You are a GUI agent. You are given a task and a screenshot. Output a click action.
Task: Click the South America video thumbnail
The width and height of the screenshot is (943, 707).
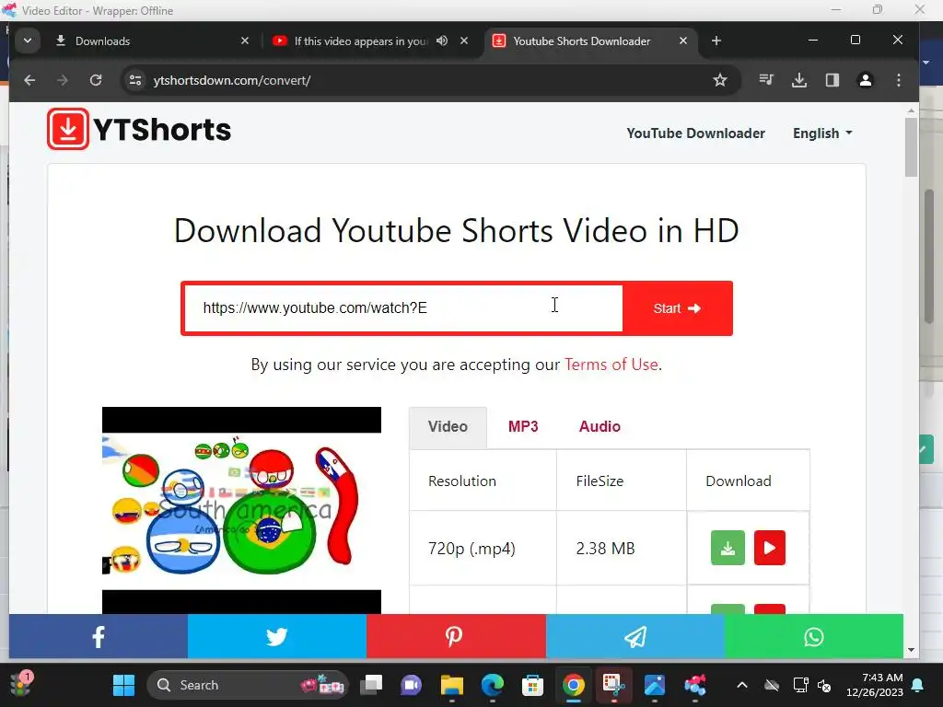(x=241, y=510)
